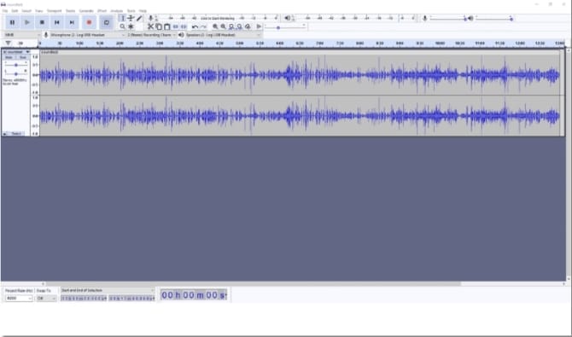The image size is (572, 337).
Task: Click the Copy icon
Action: [159, 26]
